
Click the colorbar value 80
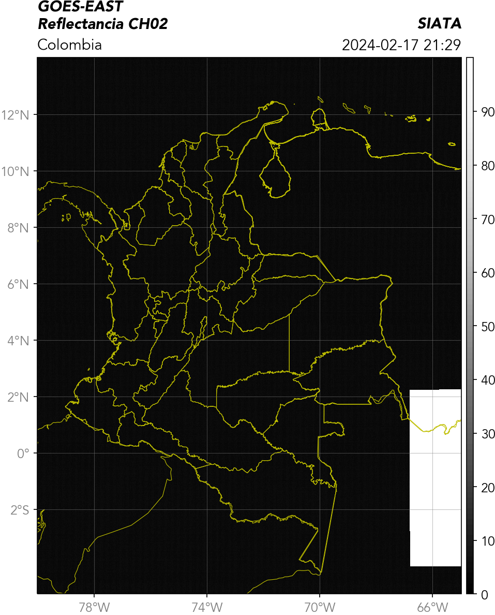tap(488, 166)
